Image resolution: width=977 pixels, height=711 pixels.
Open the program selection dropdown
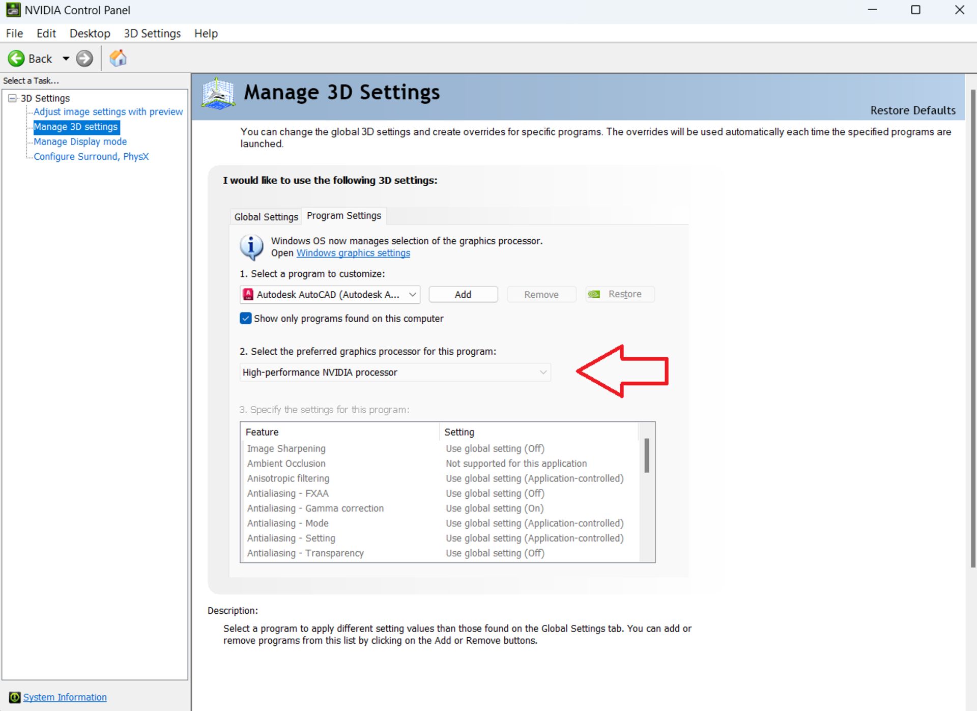pyautogui.click(x=330, y=294)
